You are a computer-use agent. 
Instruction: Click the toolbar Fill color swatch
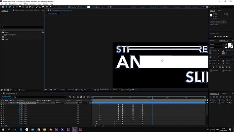(89, 7)
